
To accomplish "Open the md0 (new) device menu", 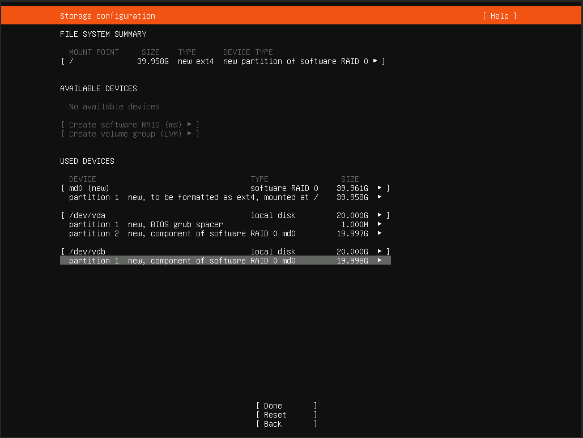I will 89,188.
